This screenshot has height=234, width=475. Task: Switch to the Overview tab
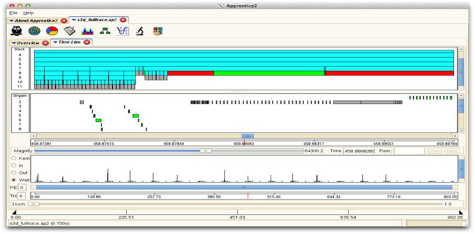(28, 43)
